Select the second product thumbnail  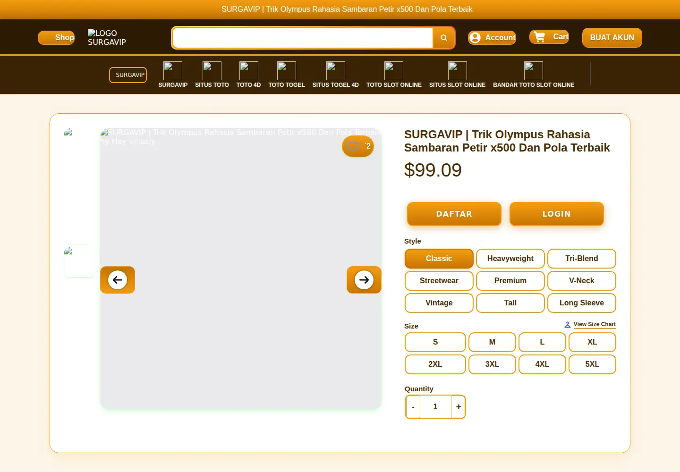(79, 261)
